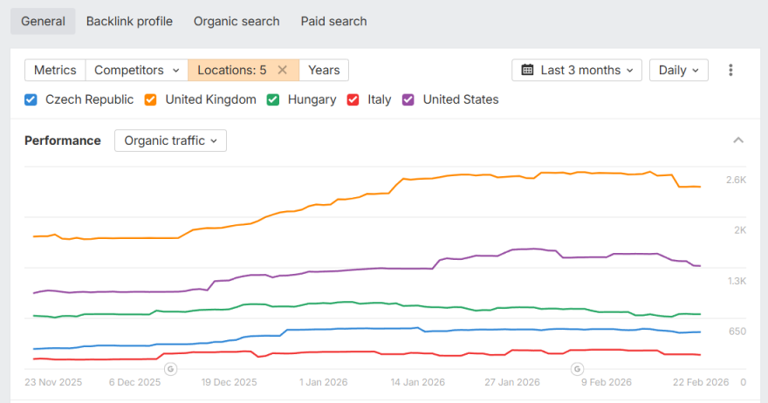Viewport: 768px width, 403px height.
Task: Click the calendar icon in date range
Action: tap(527, 71)
